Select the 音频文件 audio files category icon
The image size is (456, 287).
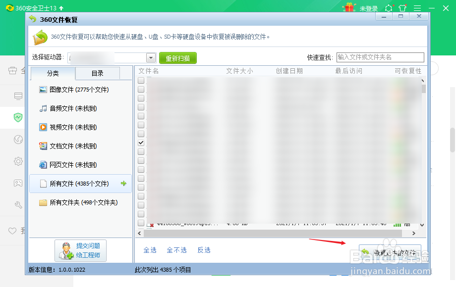point(44,108)
